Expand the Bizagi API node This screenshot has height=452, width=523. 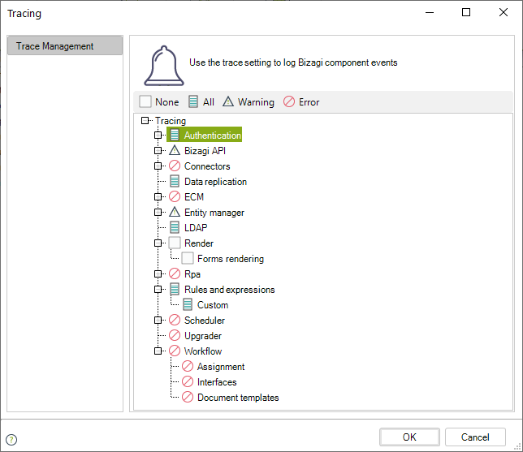pyautogui.click(x=158, y=150)
